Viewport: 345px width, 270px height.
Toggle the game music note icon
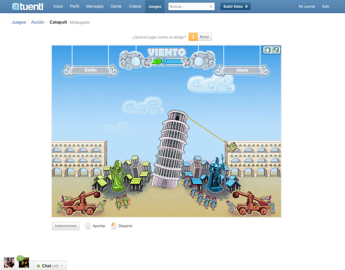(276, 50)
